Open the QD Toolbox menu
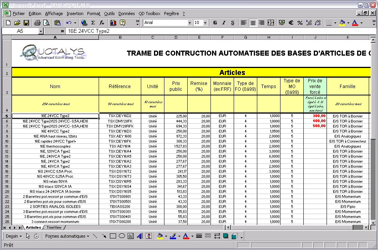 149,14
